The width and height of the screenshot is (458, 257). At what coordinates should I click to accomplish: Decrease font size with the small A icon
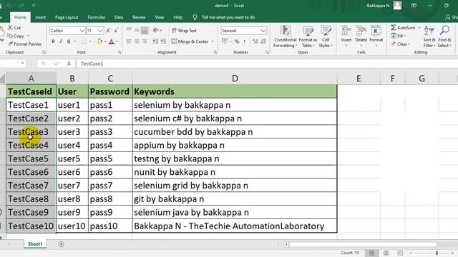(116, 31)
